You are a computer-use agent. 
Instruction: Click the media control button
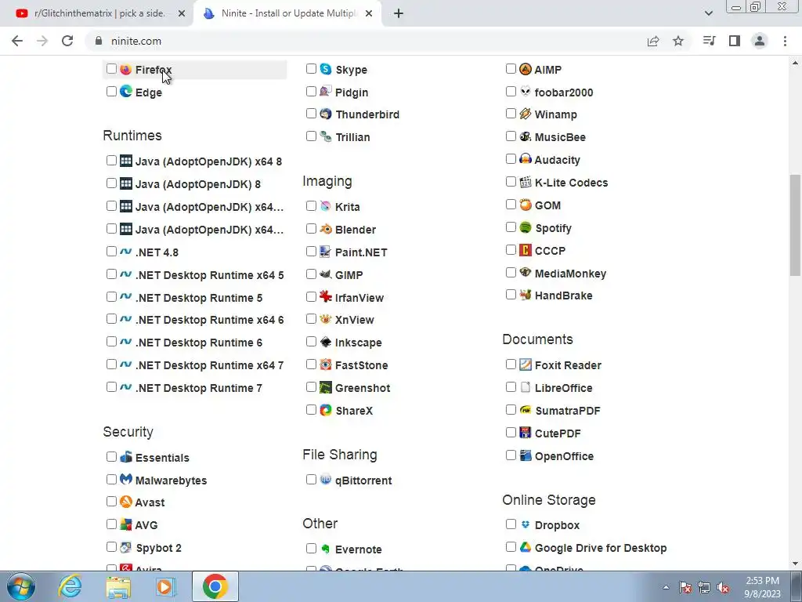pyautogui.click(x=709, y=41)
